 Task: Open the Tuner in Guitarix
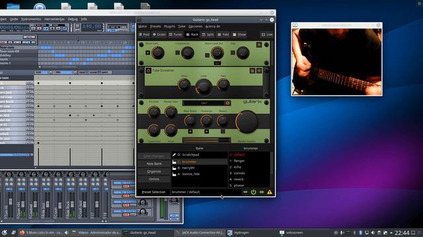(176, 34)
